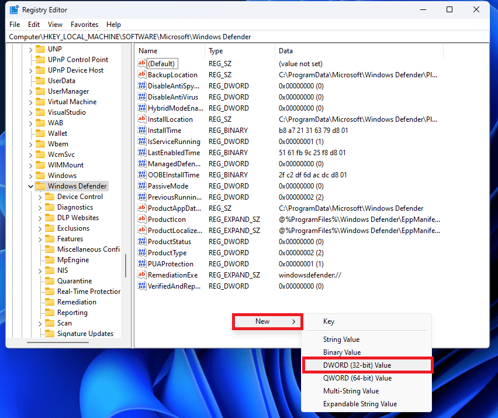Choose Expandable String Value option

coord(366,404)
